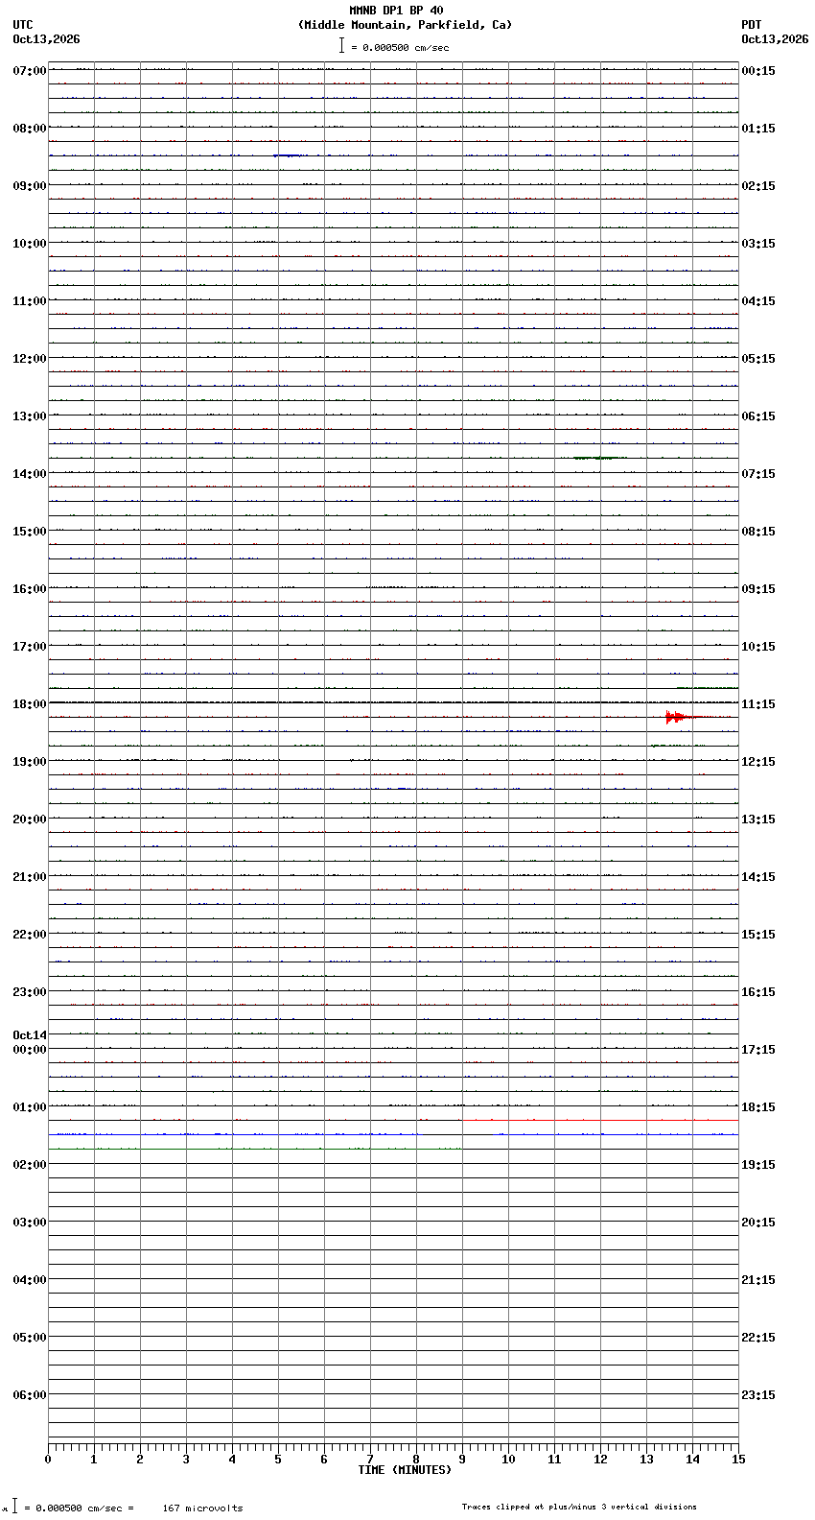Screen dimensions: 815x1520
Task: Click the Traces clipped footer note
Action: pyautogui.click(x=579, y=1507)
